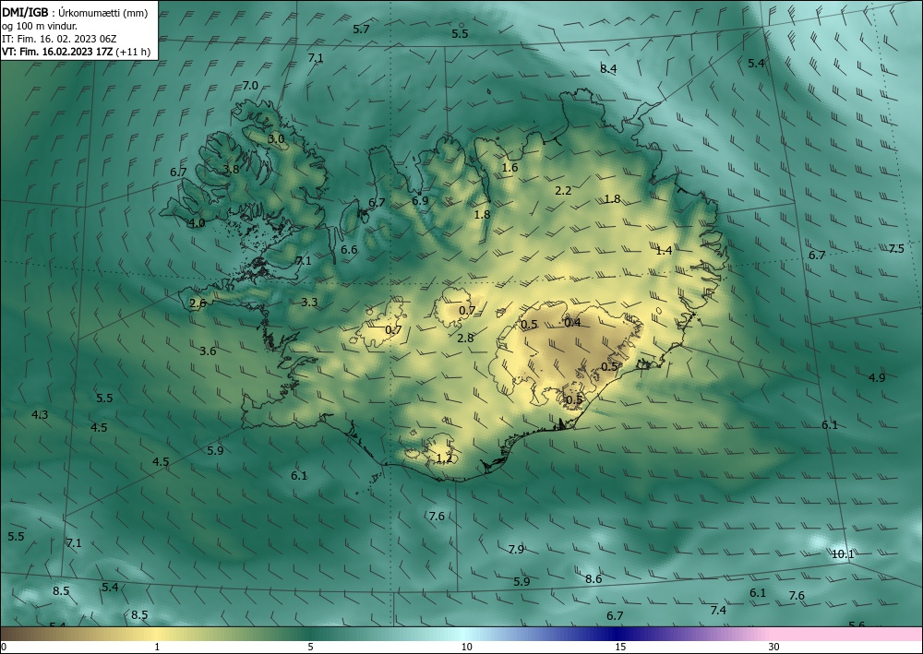Click the 0.4 value on the glacier
The height and width of the screenshot is (654, 923).
click(x=572, y=322)
